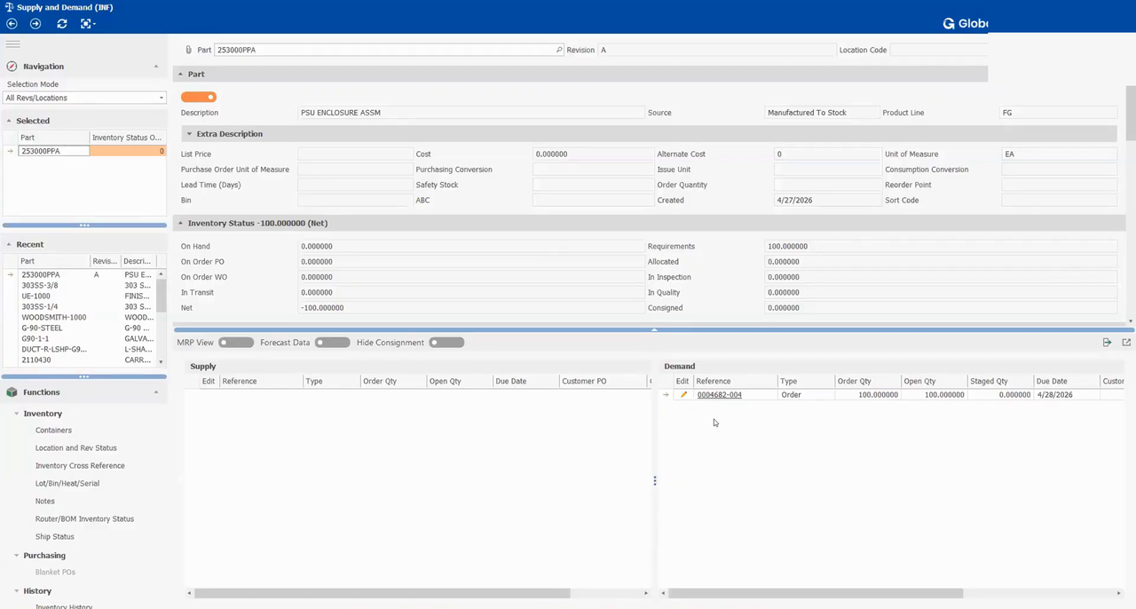Image resolution: width=1136 pixels, height=609 pixels.
Task: Click the Navigation compass icon
Action: [x=12, y=67]
